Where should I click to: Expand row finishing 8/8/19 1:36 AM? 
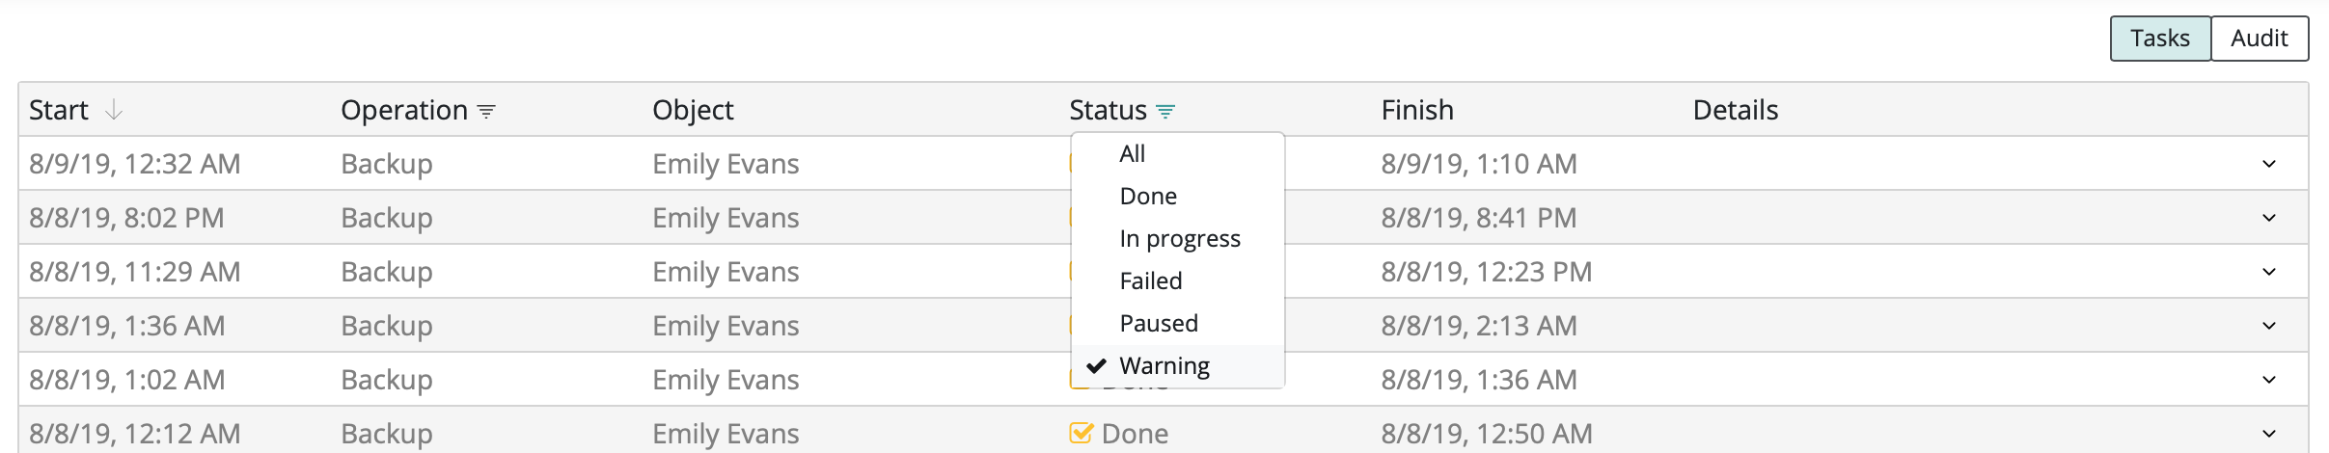[2269, 380]
